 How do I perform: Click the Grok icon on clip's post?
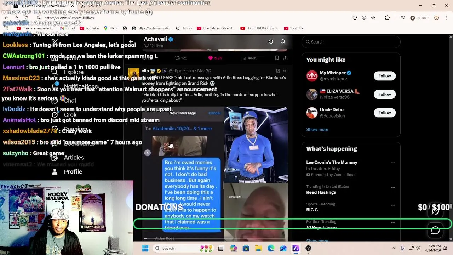click(x=278, y=71)
